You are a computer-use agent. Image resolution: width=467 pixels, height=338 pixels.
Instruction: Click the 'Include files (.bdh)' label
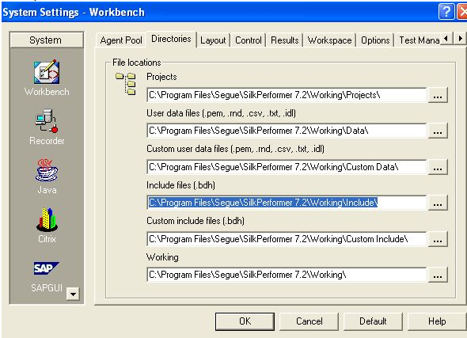[180, 185]
